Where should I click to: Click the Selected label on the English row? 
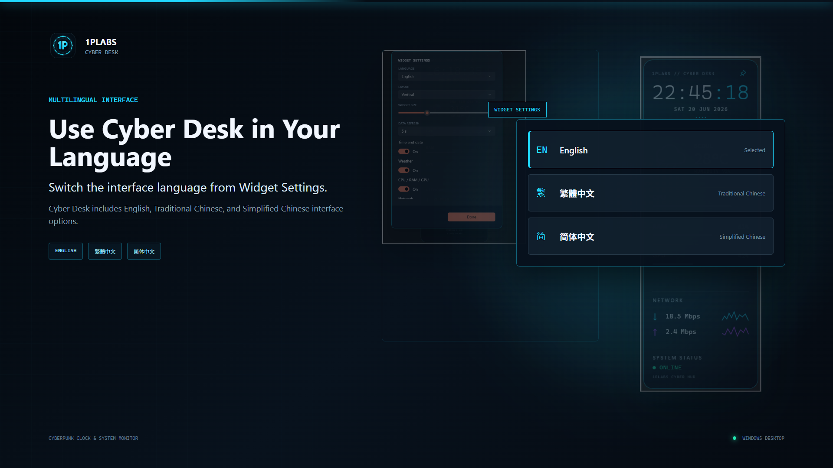coord(754,150)
